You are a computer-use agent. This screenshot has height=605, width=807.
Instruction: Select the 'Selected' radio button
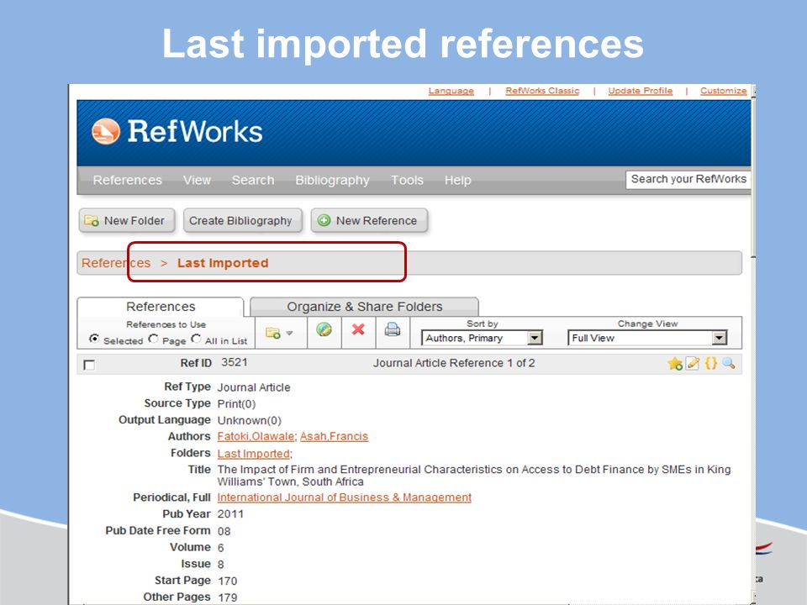pyautogui.click(x=94, y=339)
